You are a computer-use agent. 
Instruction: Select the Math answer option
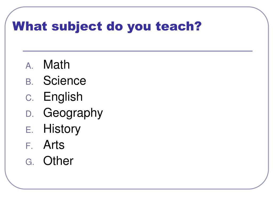point(57,65)
